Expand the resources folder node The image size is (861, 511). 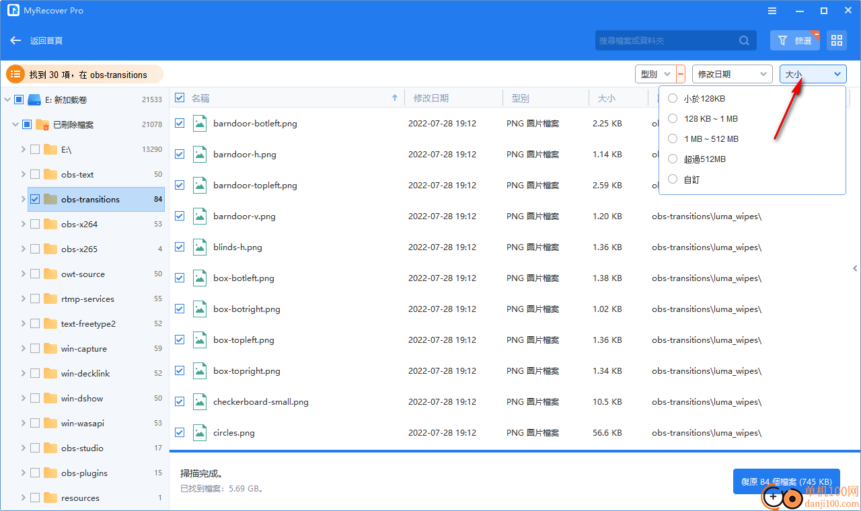click(x=24, y=498)
